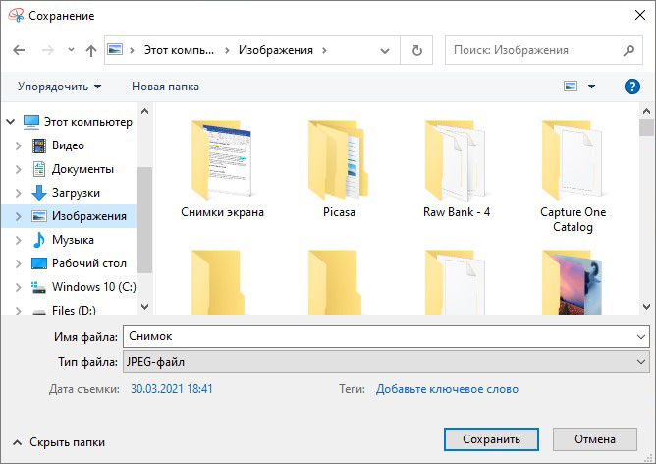Refresh the current folder view

tap(417, 50)
